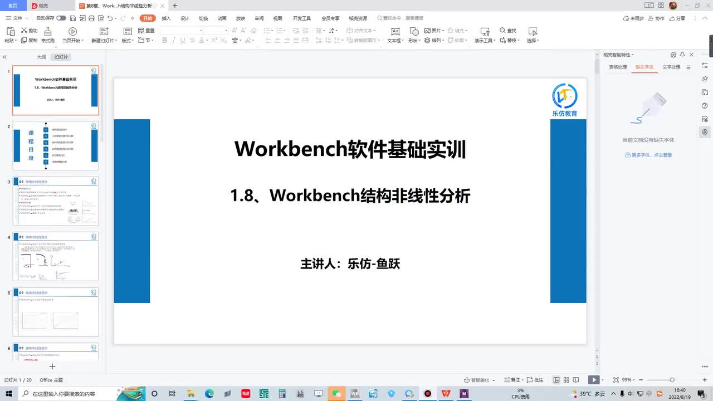This screenshot has height=401, width=713.
Task: Open the Animation (动画) ribbon tab
Action: pyautogui.click(x=222, y=18)
